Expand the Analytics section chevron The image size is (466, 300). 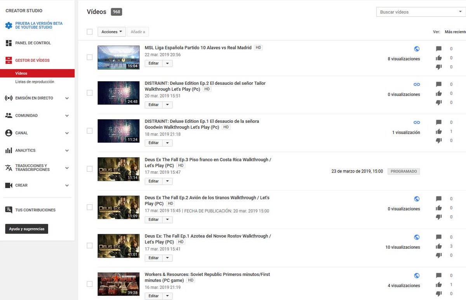pyautogui.click(x=67, y=151)
